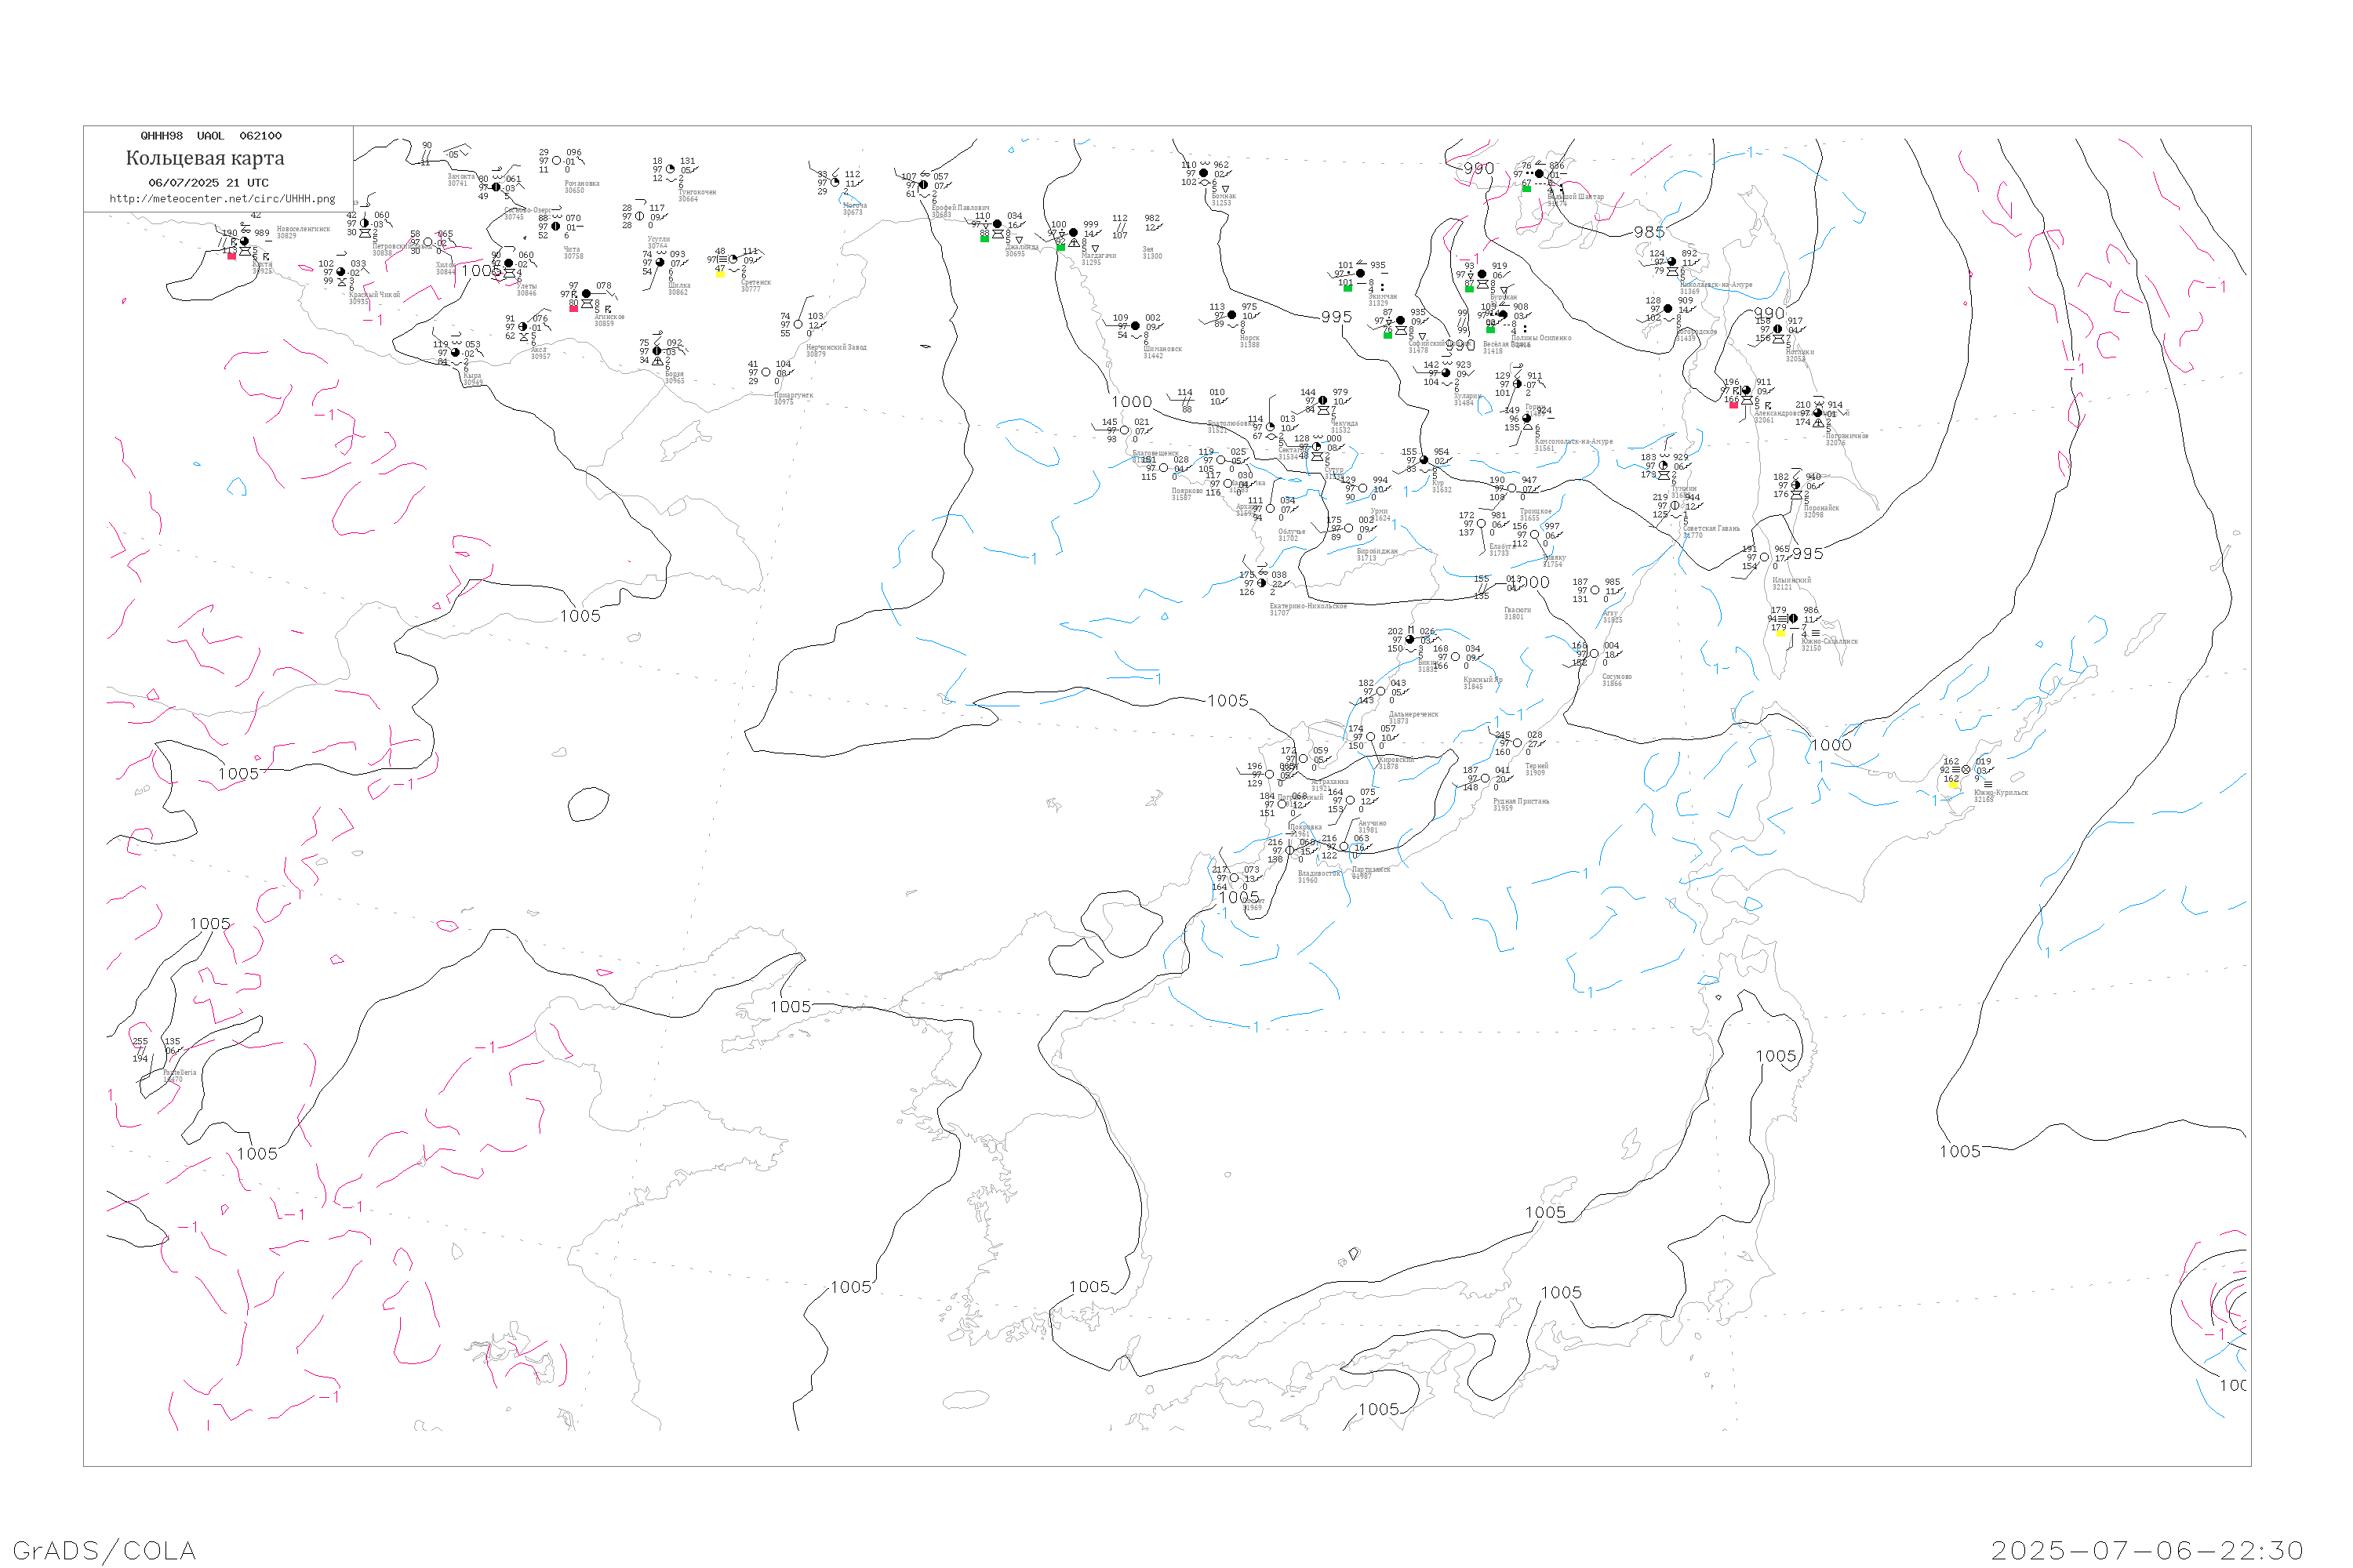Click the QHHH98 UAOL 062100 header code

[x=211, y=136]
